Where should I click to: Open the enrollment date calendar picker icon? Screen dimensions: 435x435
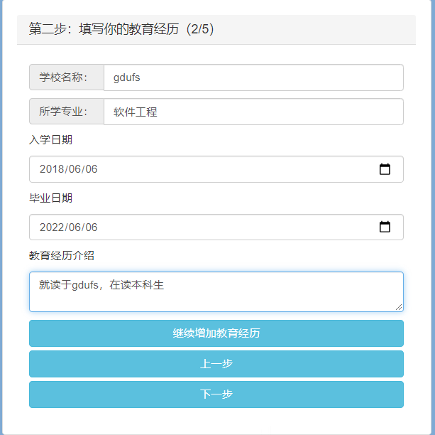(385, 169)
